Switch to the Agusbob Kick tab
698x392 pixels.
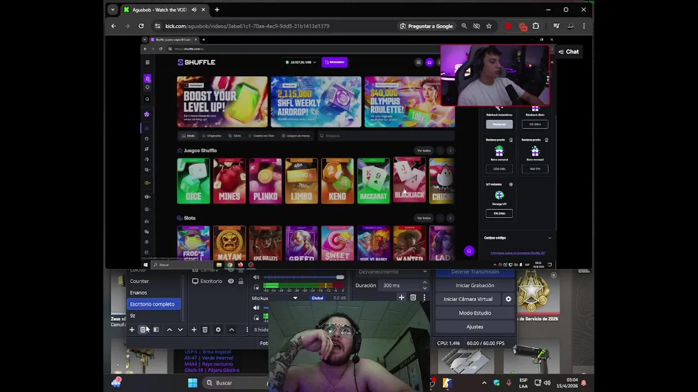click(x=164, y=10)
